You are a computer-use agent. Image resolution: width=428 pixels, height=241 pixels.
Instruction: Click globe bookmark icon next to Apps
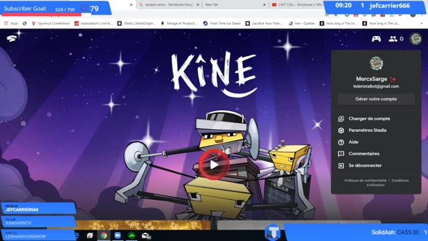[25, 23]
